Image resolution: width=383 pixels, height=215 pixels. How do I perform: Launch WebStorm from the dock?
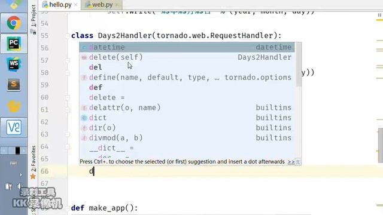(x=14, y=64)
